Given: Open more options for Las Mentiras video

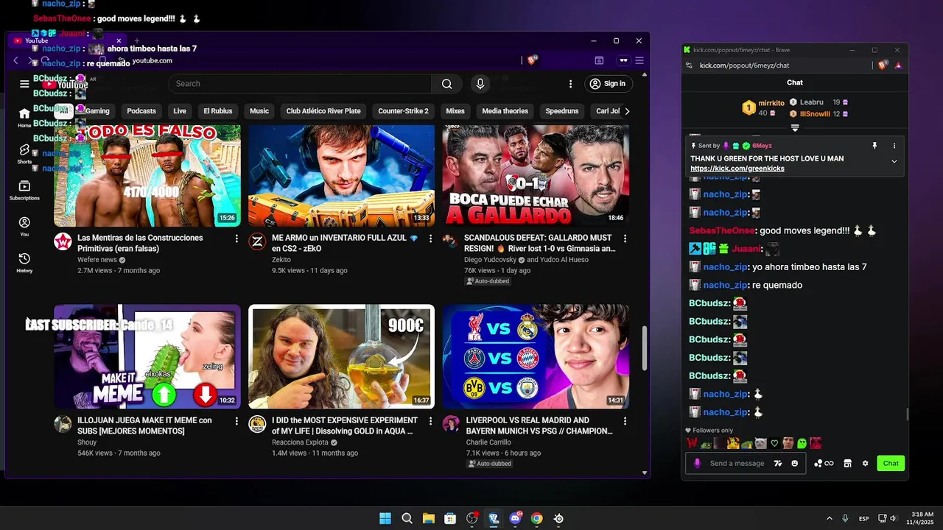Looking at the screenshot, I should pyautogui.click(x=236, y=239).
